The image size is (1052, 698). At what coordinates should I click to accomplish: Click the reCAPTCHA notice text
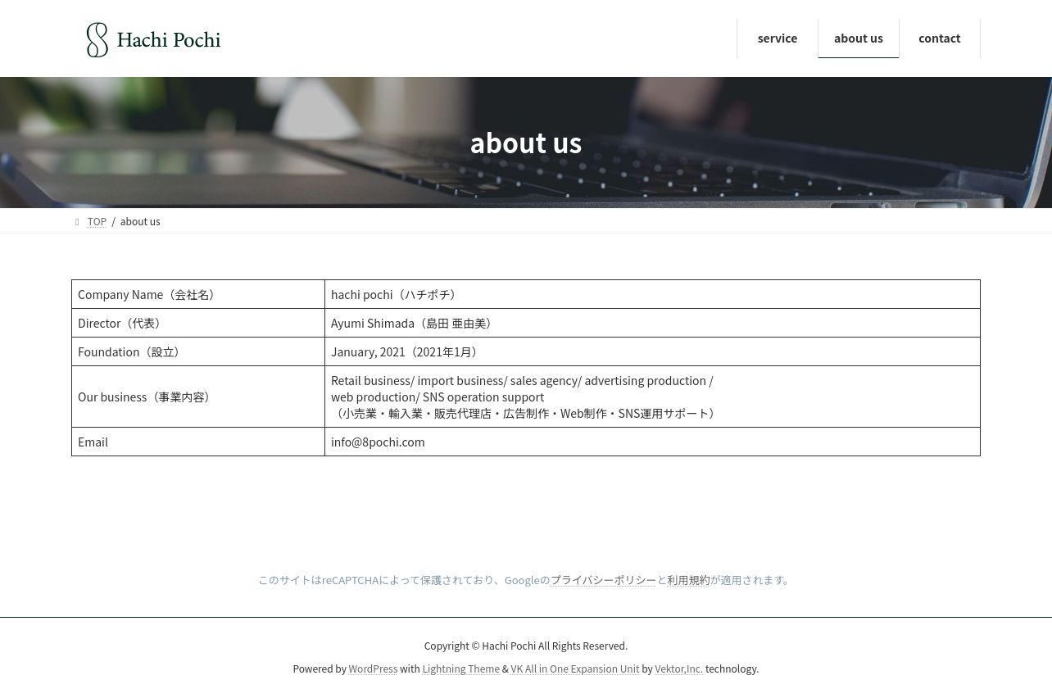pos(526,580)
